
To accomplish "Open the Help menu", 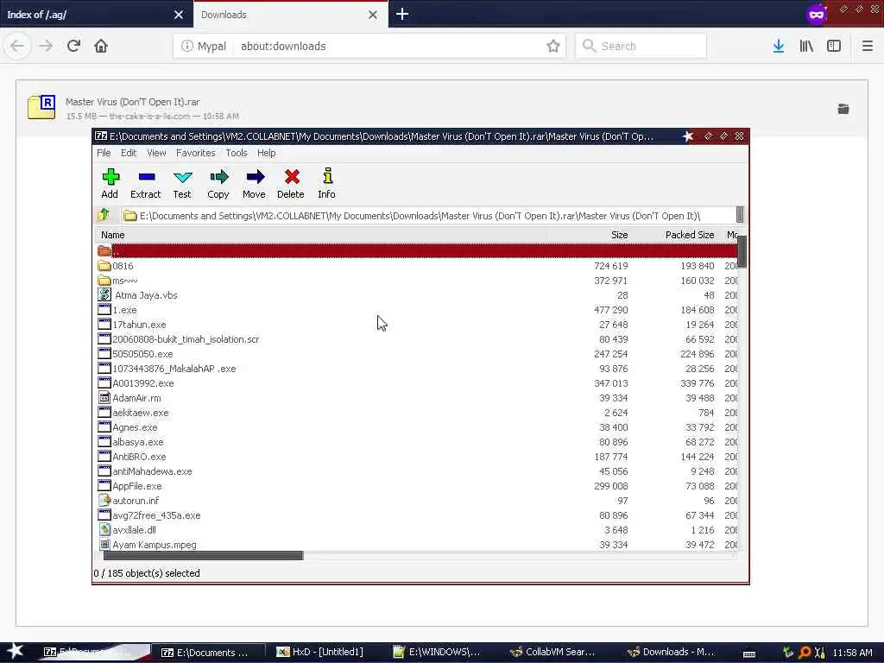I will [266, 153].
